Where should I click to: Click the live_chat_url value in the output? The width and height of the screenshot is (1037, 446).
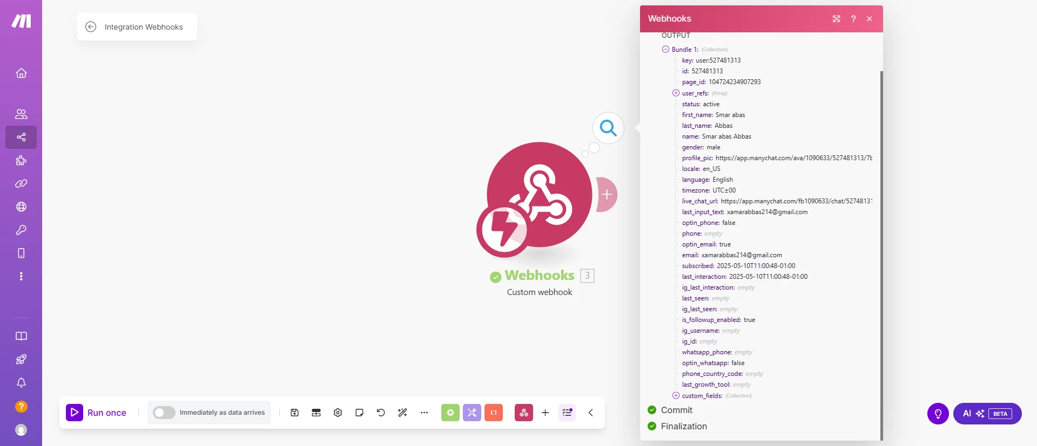click(x=797, y=201)
